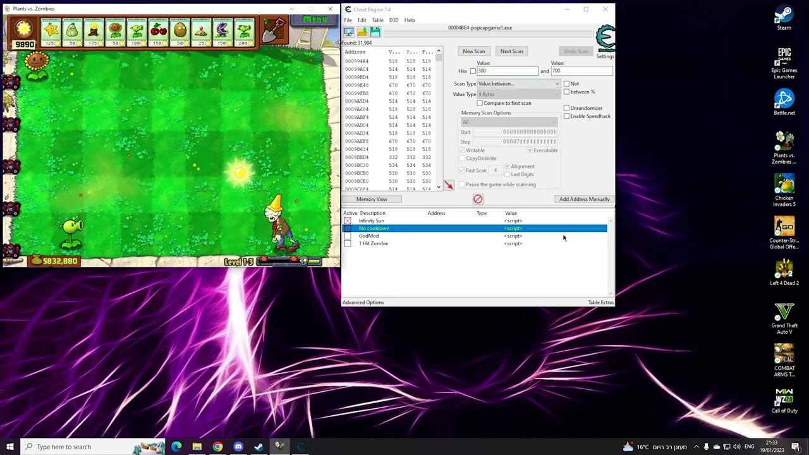This screenshot has height=455, width=809.
Task: Toggle the Hex checkbox
Action: [473, 71]
